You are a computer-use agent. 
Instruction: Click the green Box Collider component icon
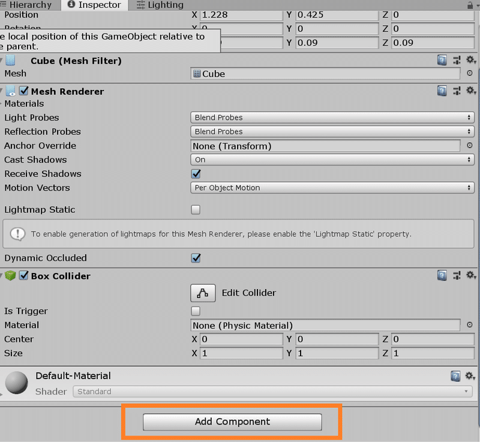click(10, 276)
